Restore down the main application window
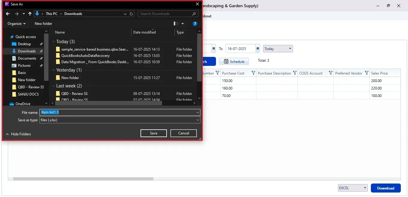Image resolution: width=408 pixels, height=197 pixels. pyautogui.click(x=388, y=6)
